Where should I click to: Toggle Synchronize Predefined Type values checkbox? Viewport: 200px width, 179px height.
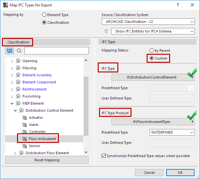coord(104,156)
